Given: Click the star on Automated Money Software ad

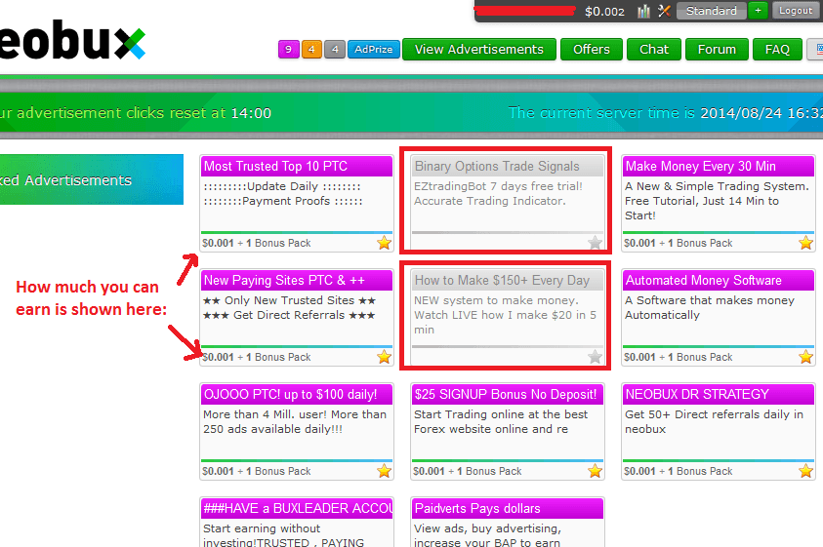Looking at the screenshot, I should (x=805, y=357).
